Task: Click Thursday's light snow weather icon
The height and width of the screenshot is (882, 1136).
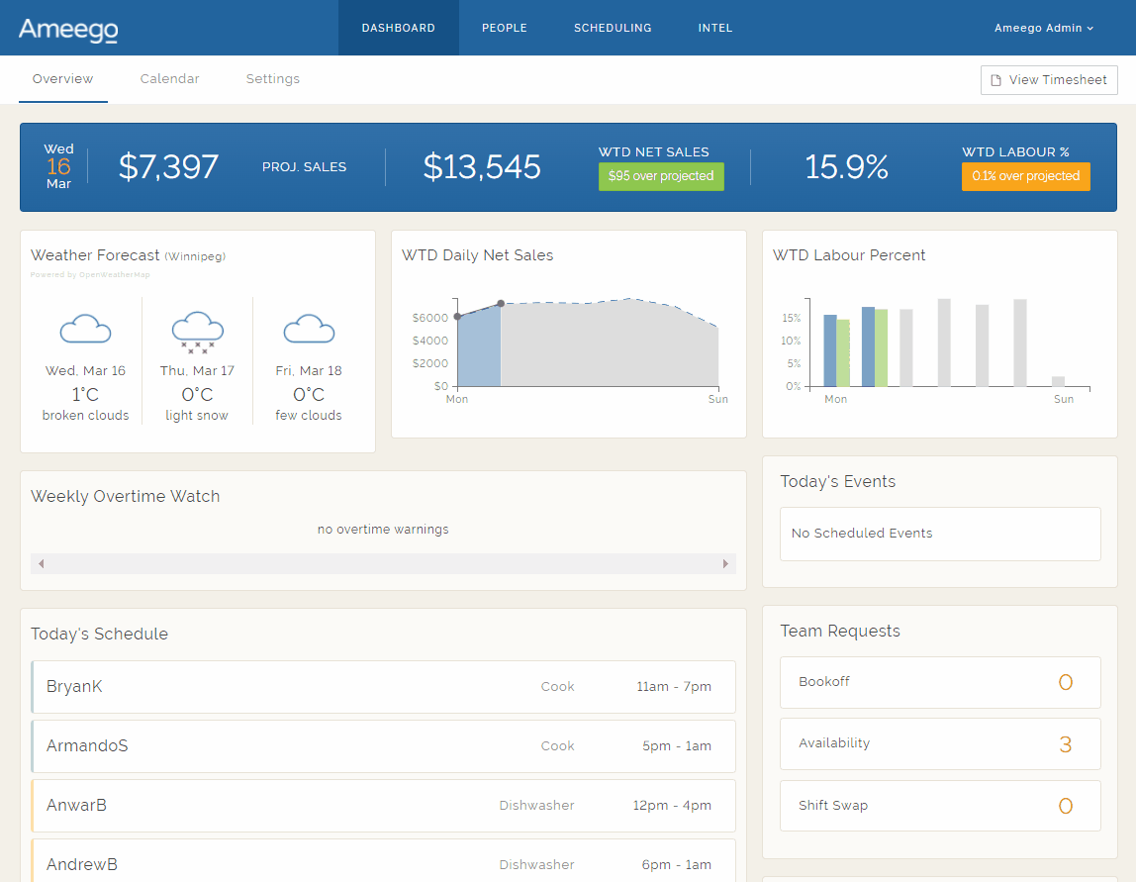Action: 197,331
